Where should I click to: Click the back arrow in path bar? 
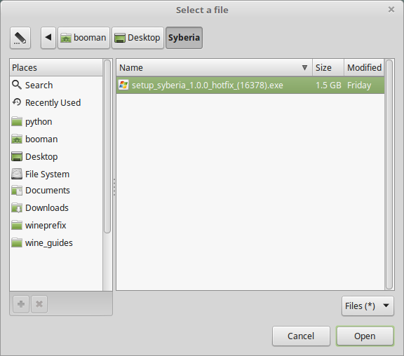pyautogui.click(x=48, y=38)
